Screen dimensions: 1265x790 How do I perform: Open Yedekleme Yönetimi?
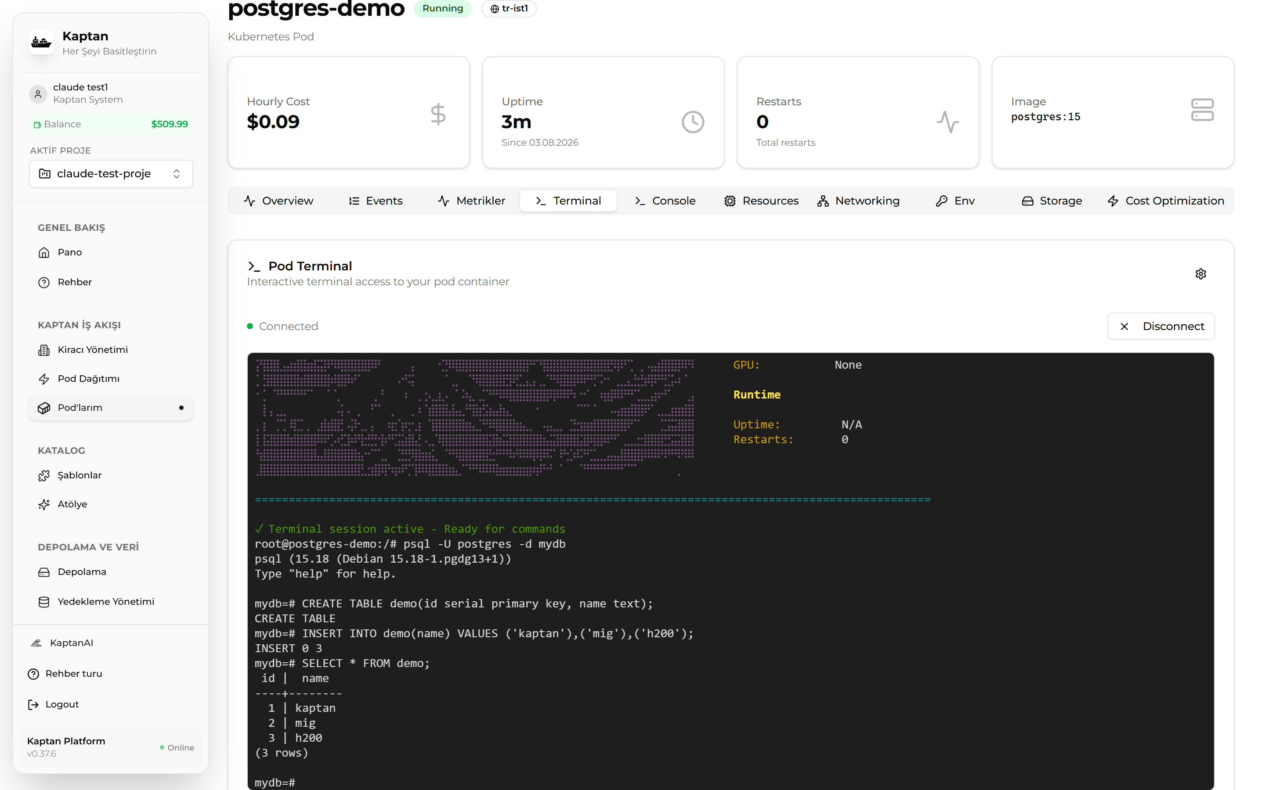coord(111,601)
